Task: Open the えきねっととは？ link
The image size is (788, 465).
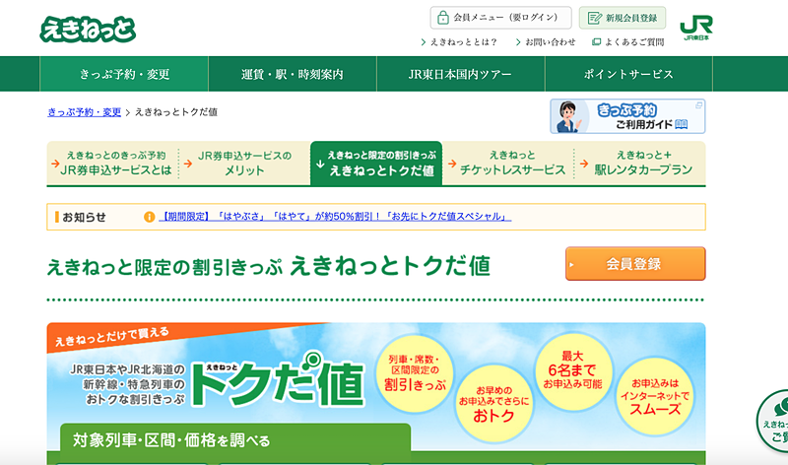Action: (459, 42)
